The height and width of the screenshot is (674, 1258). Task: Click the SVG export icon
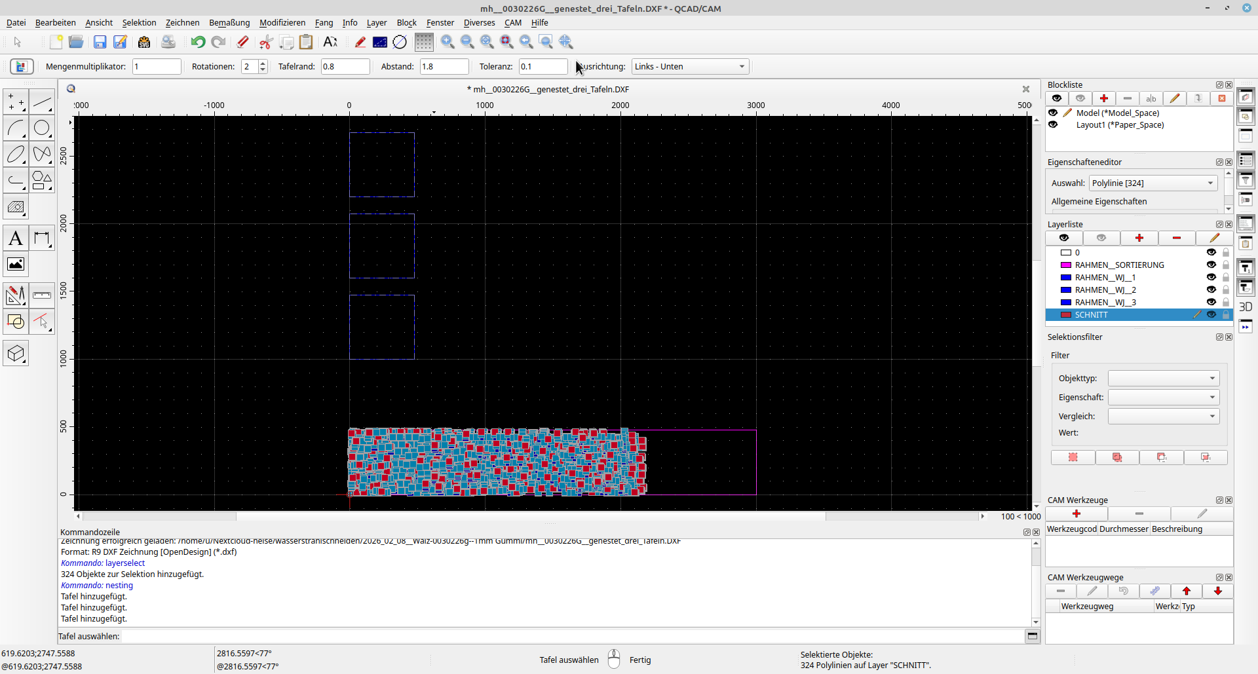pos(144,42)
